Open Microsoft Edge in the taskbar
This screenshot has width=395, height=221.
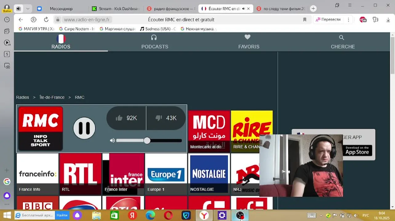[150, 215]
